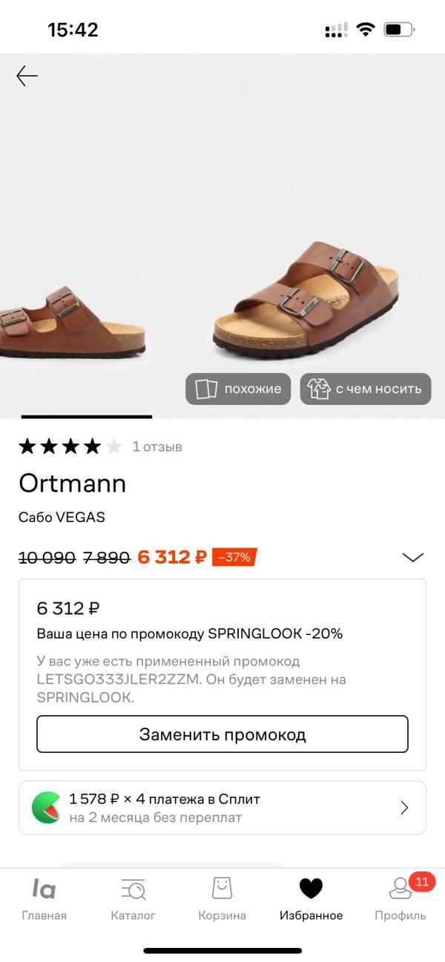This screenshot has width=445, height=962.
Task: Tap the image gallery progress indicator
Action: (x=87, y=417)
